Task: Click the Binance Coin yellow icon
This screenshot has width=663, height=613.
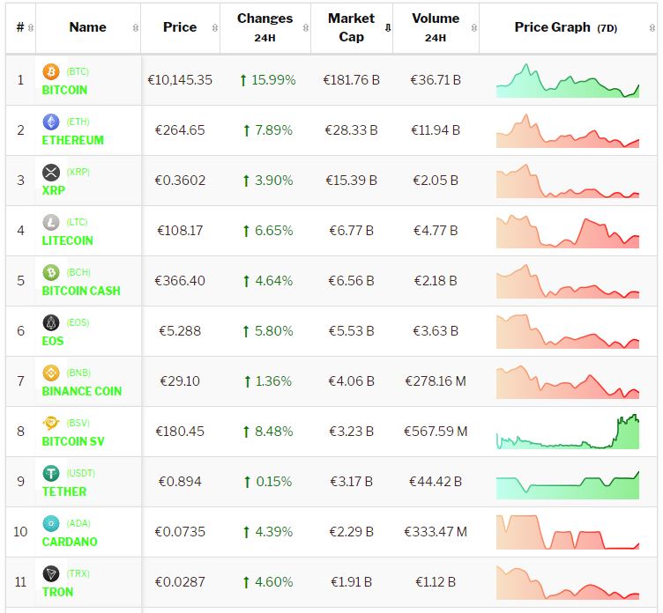Action: pyautogui.click(x=50, y=373)
